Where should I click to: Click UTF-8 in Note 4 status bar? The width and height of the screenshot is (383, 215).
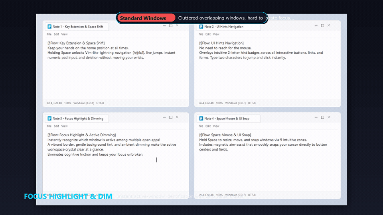[x=252, y=195]
